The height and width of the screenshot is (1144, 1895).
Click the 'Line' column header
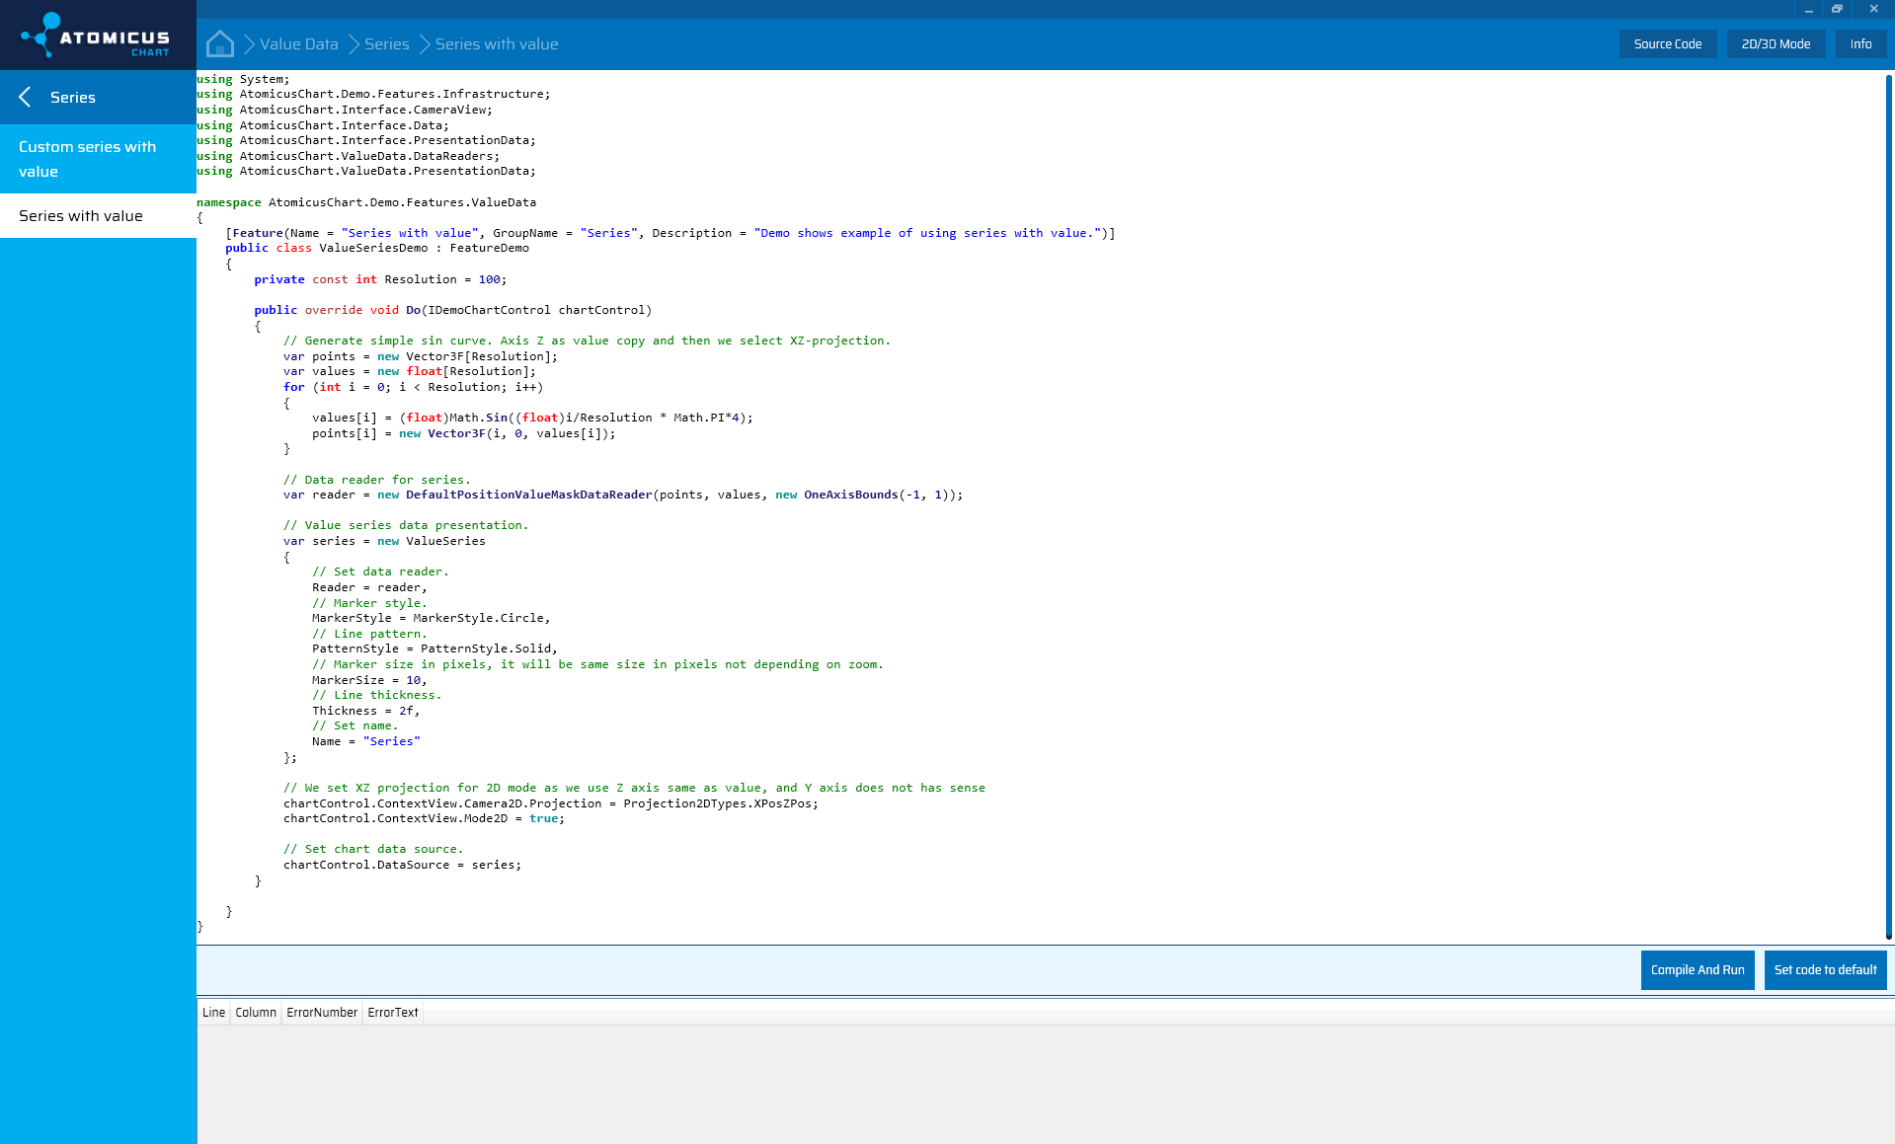click(212, 1012)
